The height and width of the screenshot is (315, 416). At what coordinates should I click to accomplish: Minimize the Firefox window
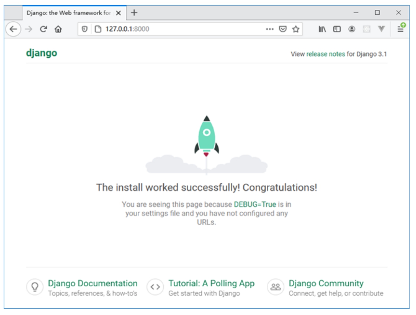point(356,13)
